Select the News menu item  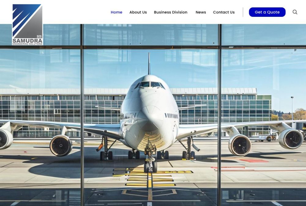click(x=201, y=12)
